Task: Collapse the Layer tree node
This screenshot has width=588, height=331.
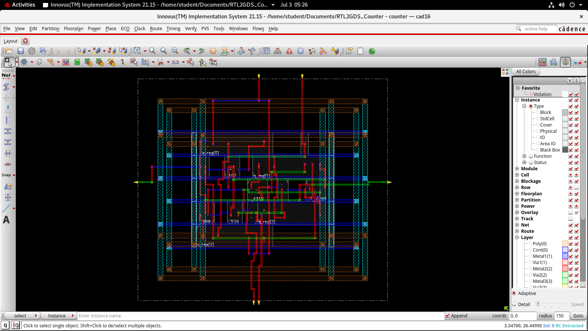Action: (517, 238)
